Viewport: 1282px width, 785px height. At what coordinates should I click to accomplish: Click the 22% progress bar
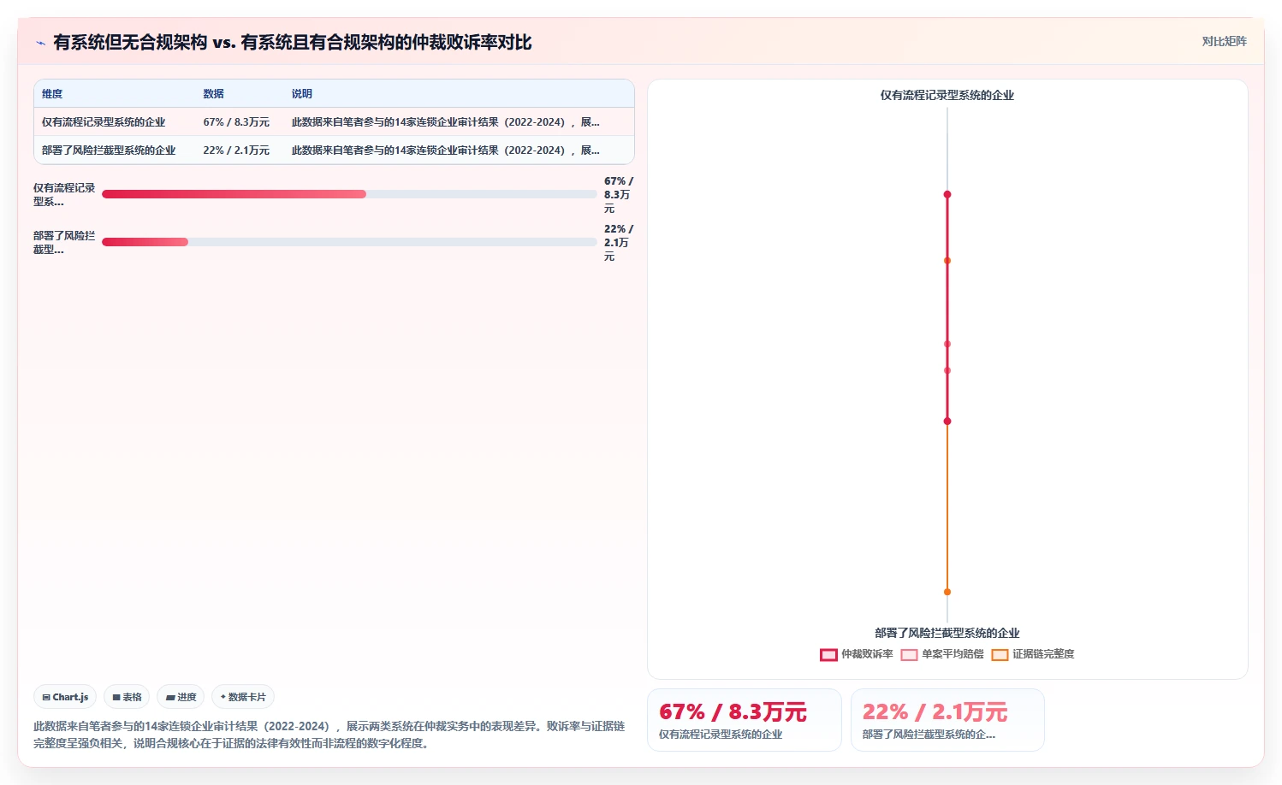(349, 242)
